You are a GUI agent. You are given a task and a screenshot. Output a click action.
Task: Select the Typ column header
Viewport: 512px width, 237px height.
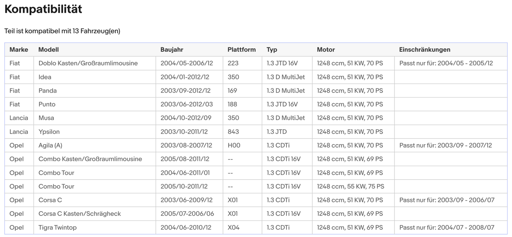272,50
